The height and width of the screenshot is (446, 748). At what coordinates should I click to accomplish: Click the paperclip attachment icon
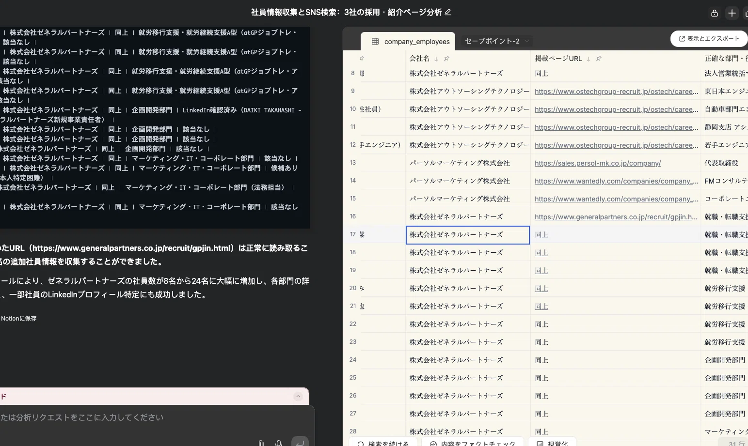pyautogui.click(x=261, y=443)
